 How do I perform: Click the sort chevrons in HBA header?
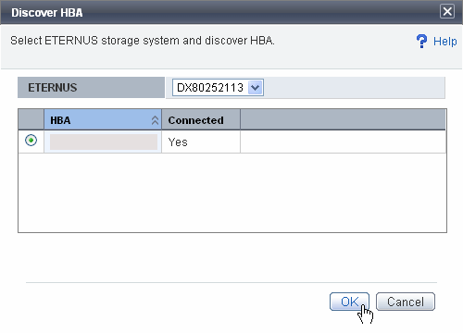tap(155, 120)
